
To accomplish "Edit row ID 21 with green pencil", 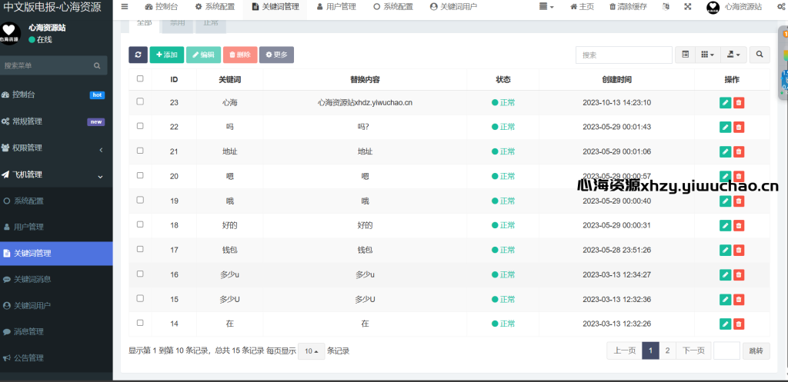I will pos(725,151).
